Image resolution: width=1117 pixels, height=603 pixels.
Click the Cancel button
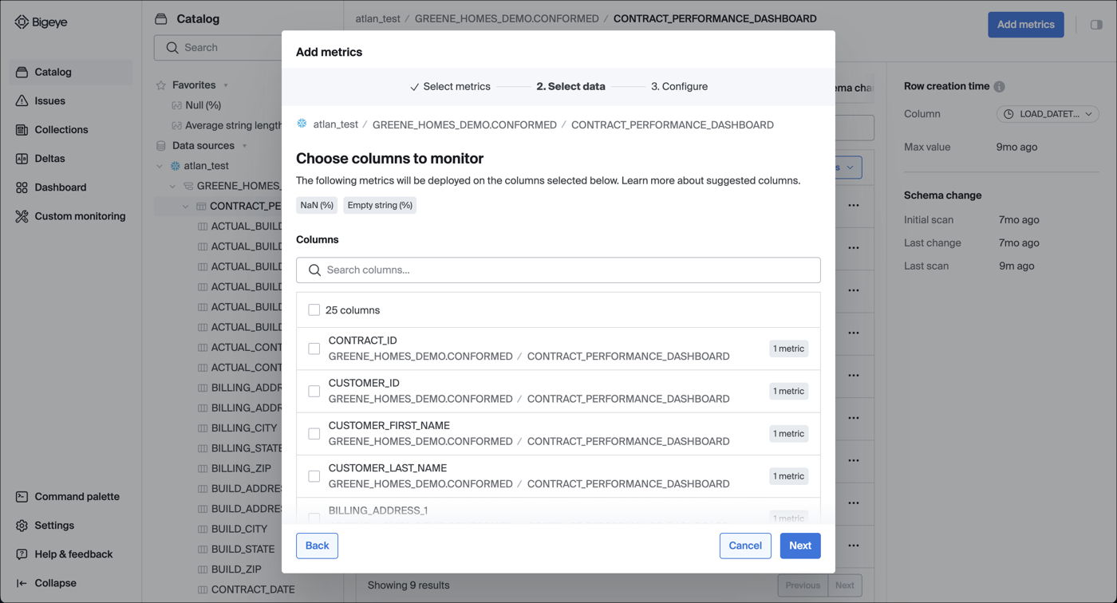coord(745,546)
